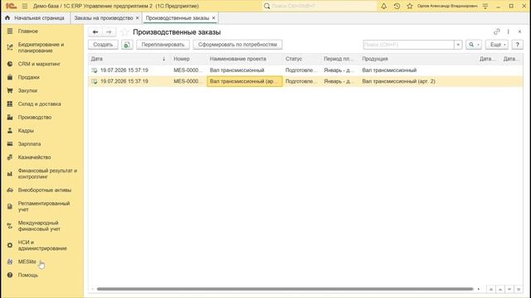Open НСИ и администрирование section
The image size is (531, 298).
(42, 245)
